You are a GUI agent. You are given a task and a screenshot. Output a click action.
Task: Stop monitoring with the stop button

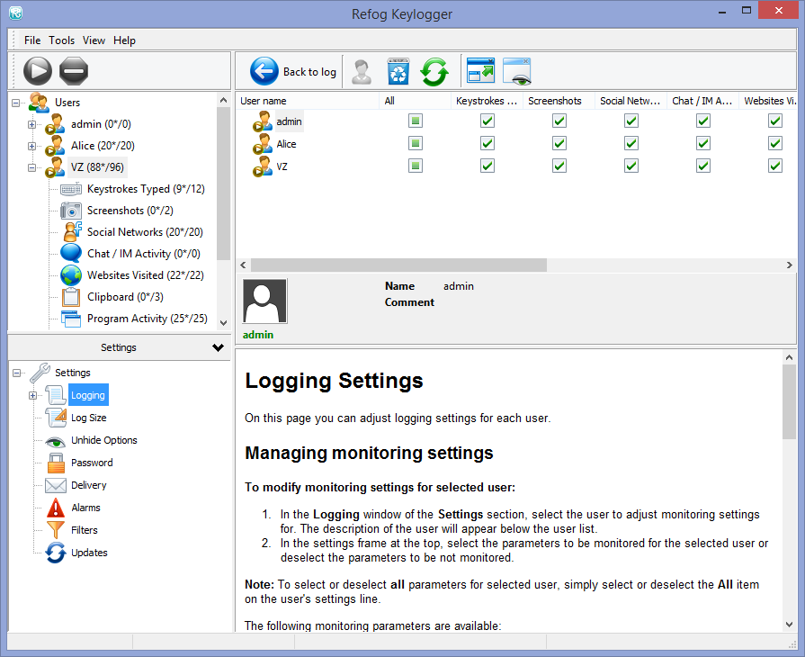pos(74,71)
